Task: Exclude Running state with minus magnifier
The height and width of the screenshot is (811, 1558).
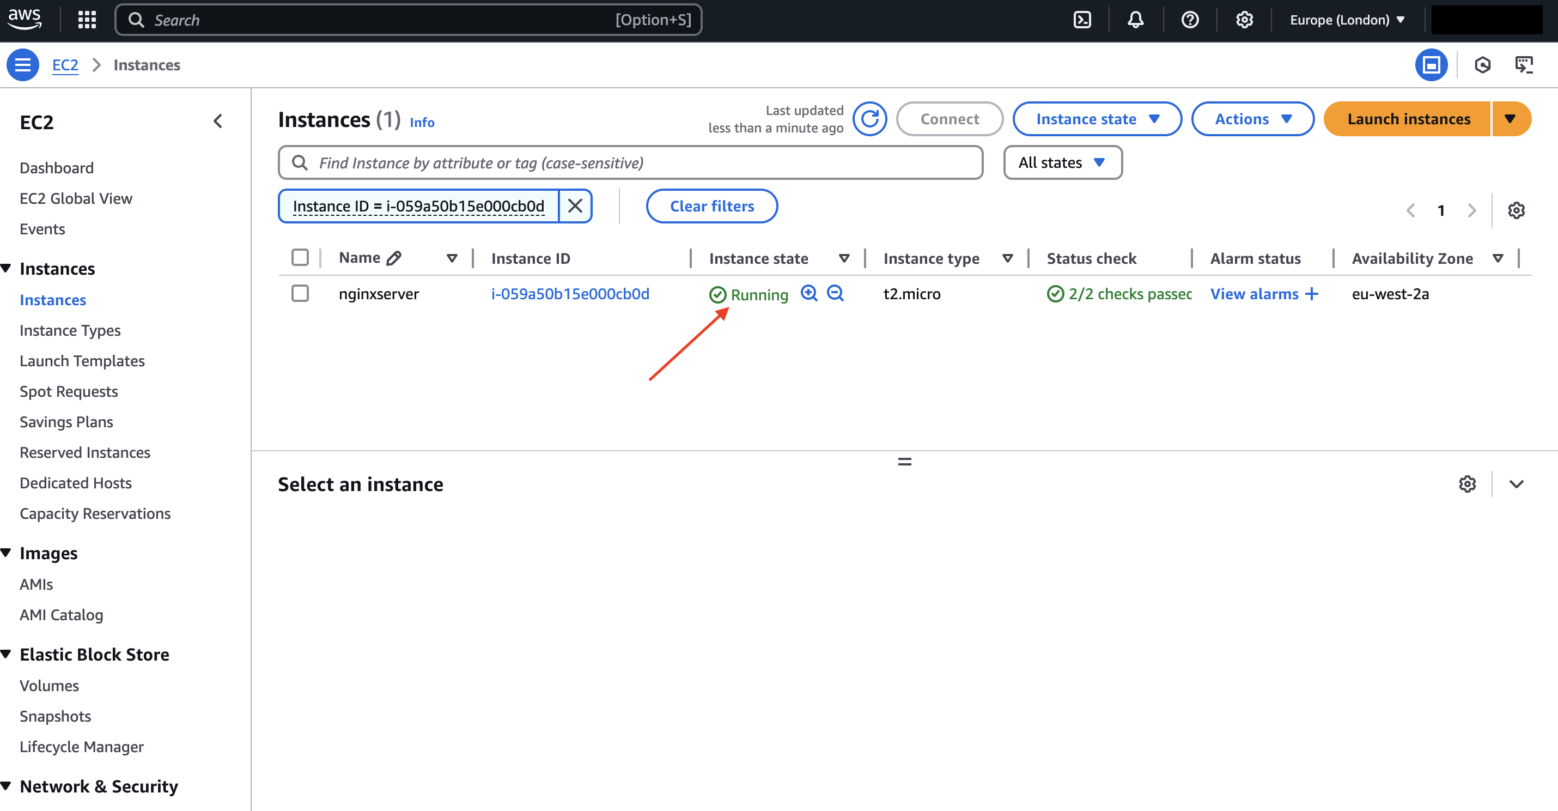Action: (x=835, y=294)
